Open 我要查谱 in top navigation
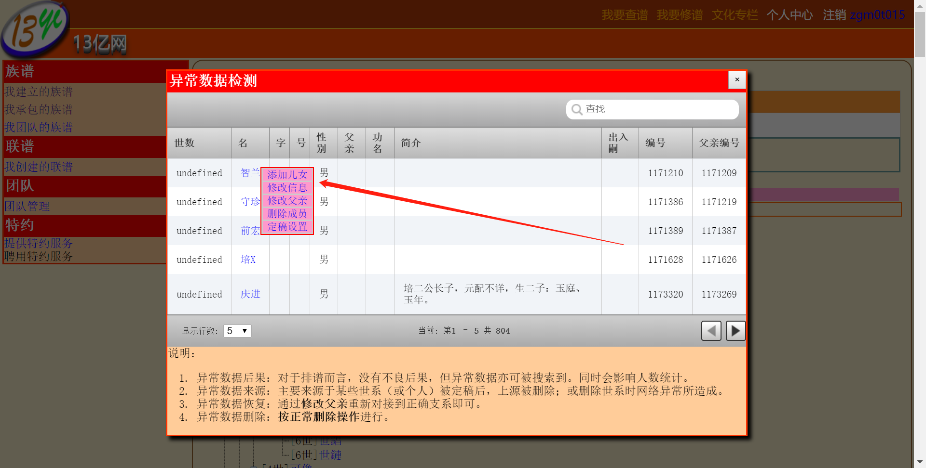926x468 pixels. pyautogui.click(x=625, y=15)
